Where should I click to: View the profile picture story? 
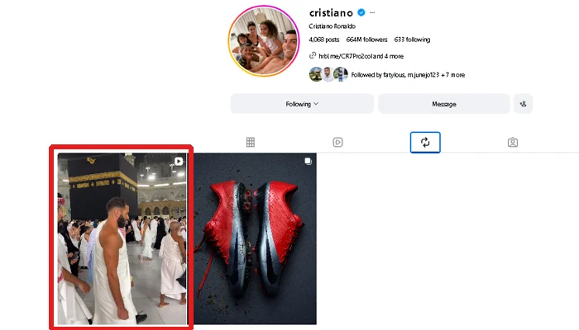pos(264,41)
